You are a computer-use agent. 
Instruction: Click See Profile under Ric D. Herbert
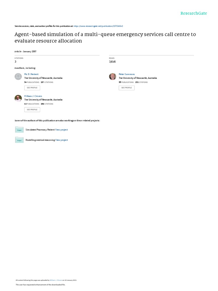pos(32,88)
